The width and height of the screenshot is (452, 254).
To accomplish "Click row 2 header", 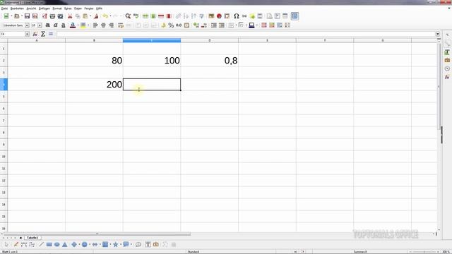I will [4, 61].
